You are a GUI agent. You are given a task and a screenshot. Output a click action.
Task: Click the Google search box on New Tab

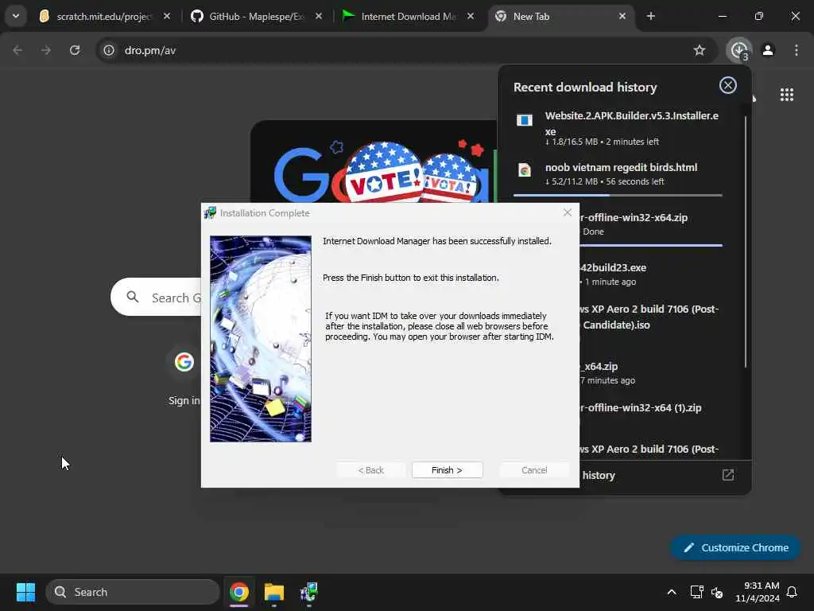click(157, 298)
